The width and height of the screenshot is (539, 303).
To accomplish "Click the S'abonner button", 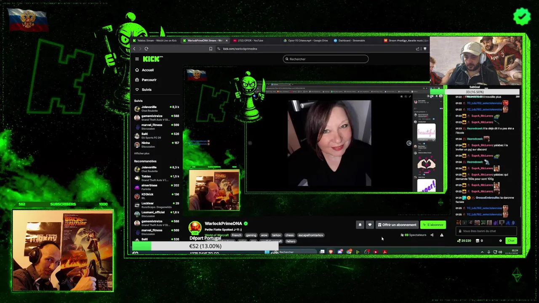I will [x=433, y=225].
